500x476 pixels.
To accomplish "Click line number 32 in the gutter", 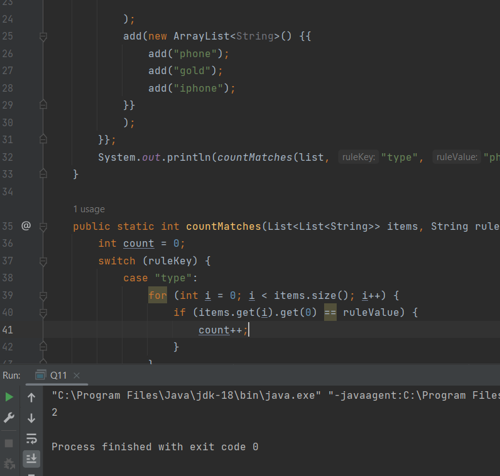I will pyautogui.click(x=8, y=157).
